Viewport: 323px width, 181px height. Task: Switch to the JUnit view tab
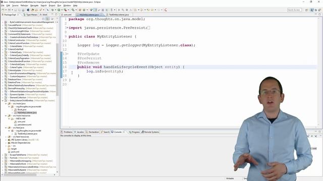[43, 15]
